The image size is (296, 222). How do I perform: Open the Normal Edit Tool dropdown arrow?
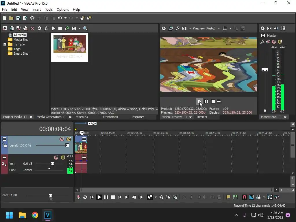point(156,197)
